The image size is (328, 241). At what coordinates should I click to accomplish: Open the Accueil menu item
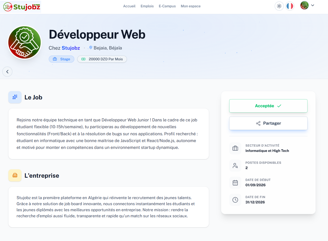pyautogui.click(x=129, y=6)
